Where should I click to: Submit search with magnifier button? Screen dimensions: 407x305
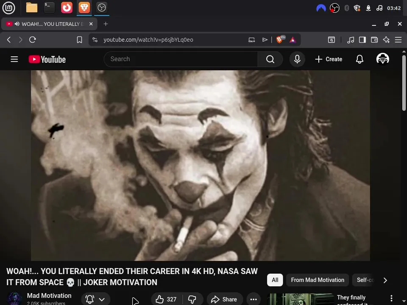point(270,59)
